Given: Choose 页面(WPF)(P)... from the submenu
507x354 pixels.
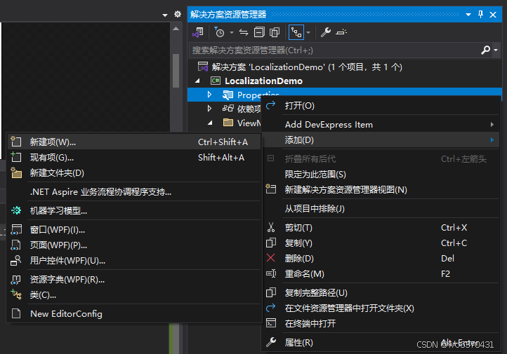Looking at the screenshot, I should [133, 245].
